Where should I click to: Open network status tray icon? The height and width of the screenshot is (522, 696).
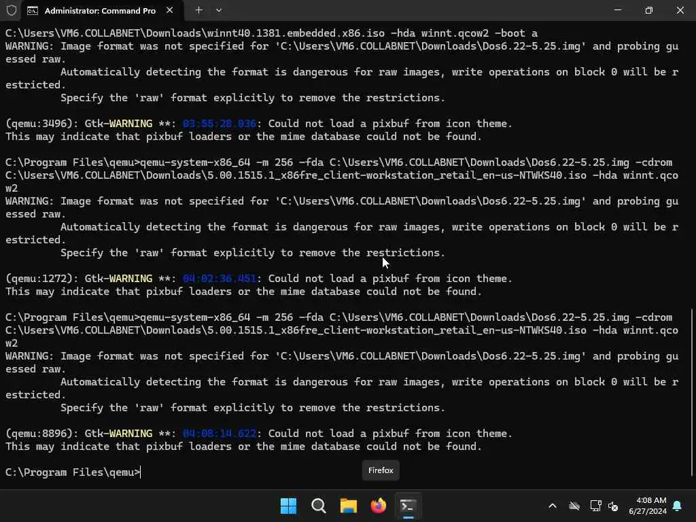point(595,506)
